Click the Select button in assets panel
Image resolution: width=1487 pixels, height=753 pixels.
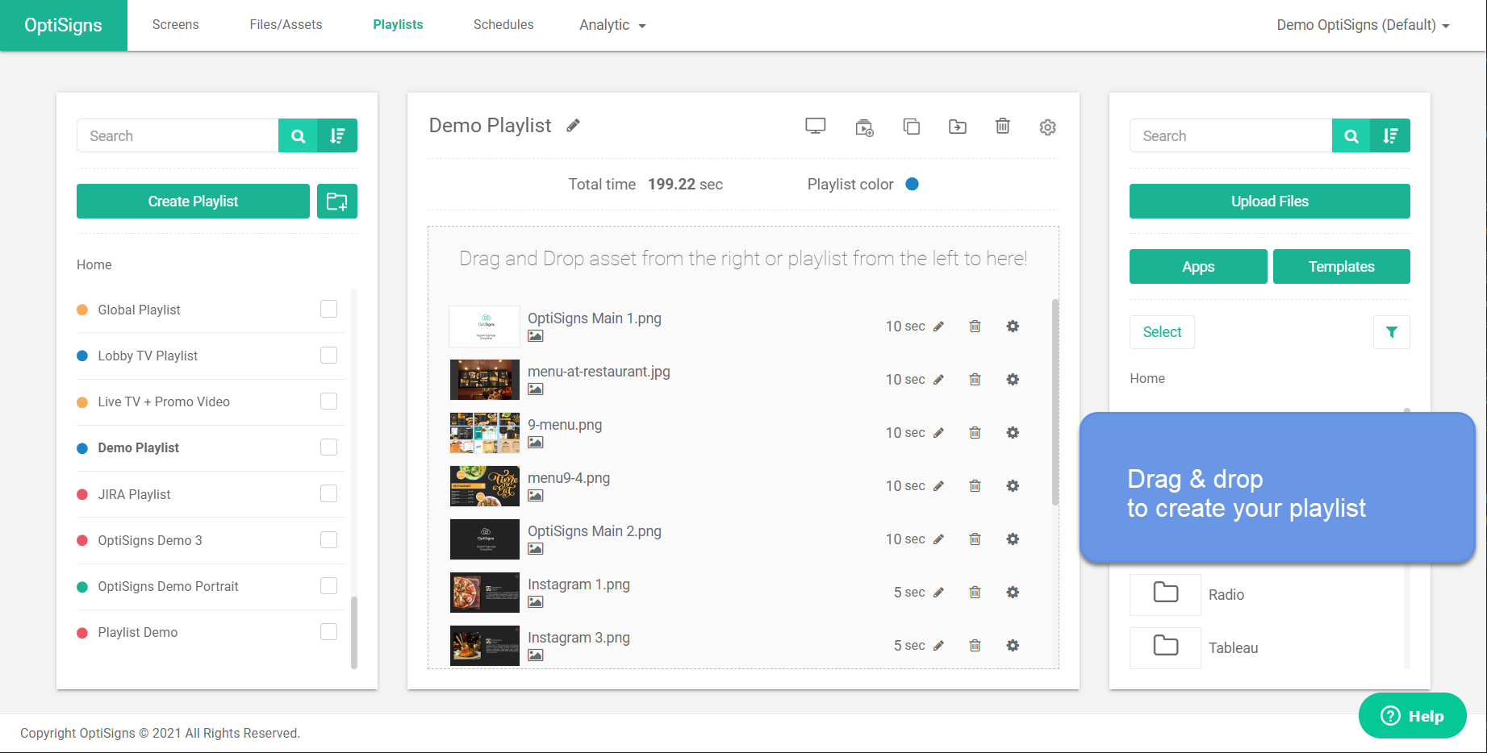coord(1162,332)
